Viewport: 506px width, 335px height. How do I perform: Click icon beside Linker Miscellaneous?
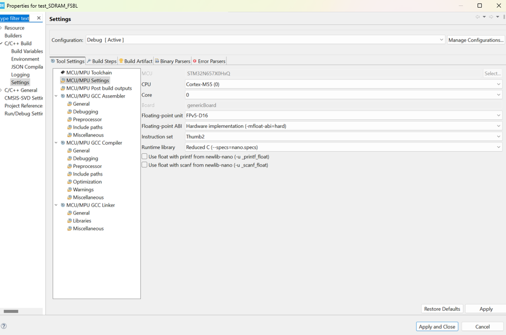(x=69, y=228)
